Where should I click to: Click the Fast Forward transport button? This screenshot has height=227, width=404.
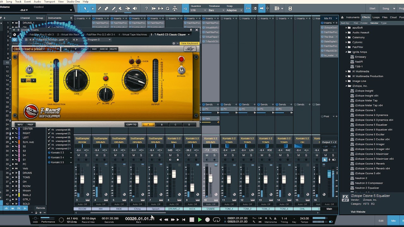173,219
